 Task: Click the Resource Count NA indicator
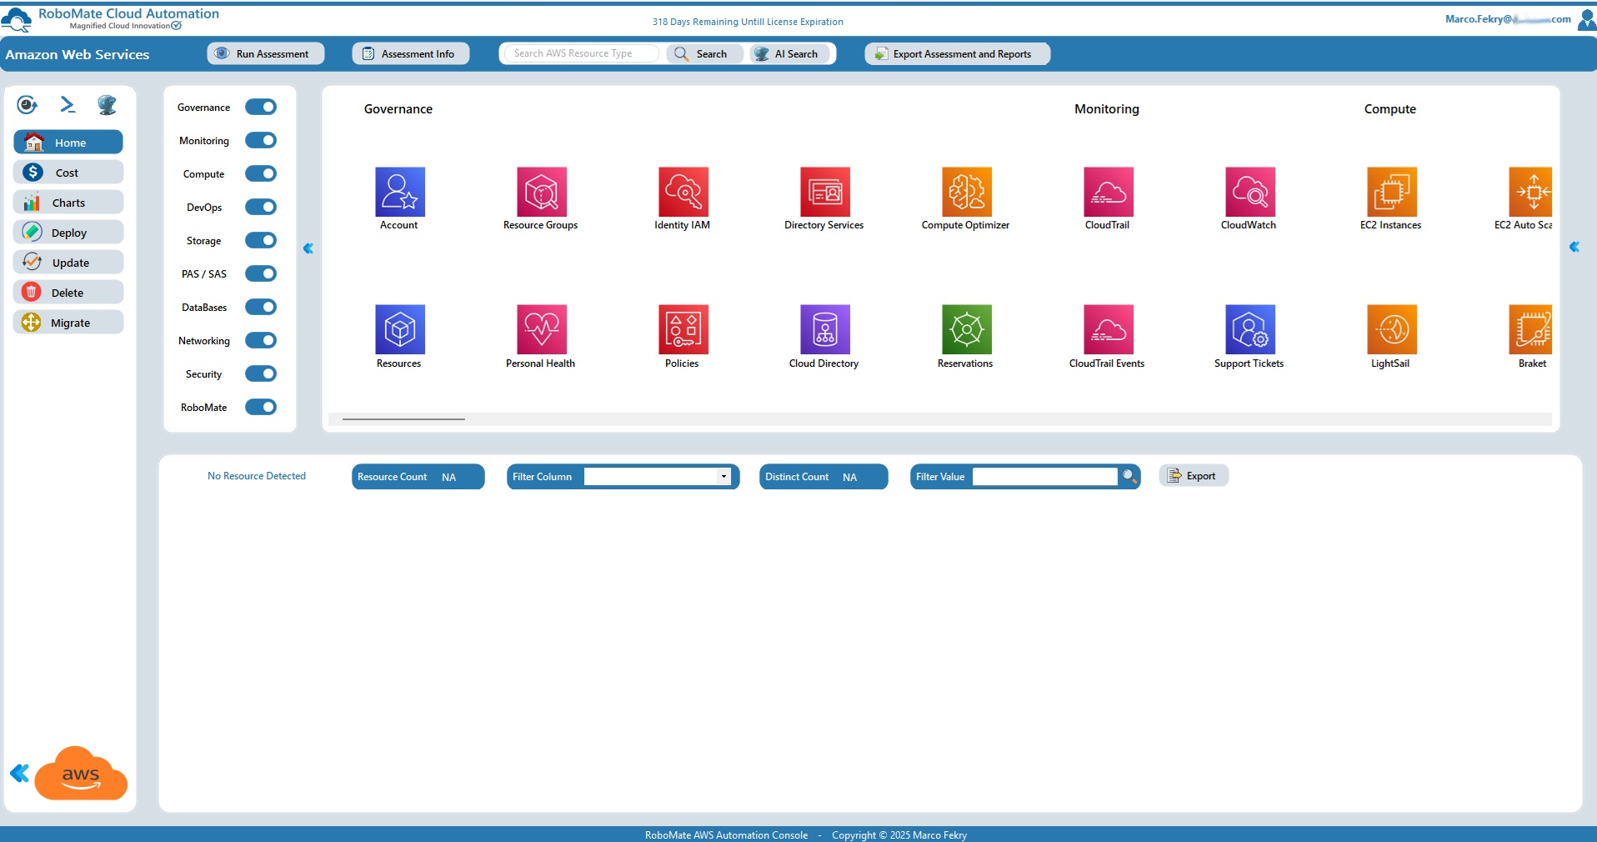point(418,477)
